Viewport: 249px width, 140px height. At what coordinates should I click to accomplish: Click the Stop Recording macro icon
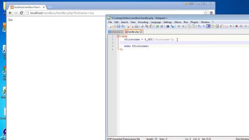pyautogui.click(x=241, y=26)
